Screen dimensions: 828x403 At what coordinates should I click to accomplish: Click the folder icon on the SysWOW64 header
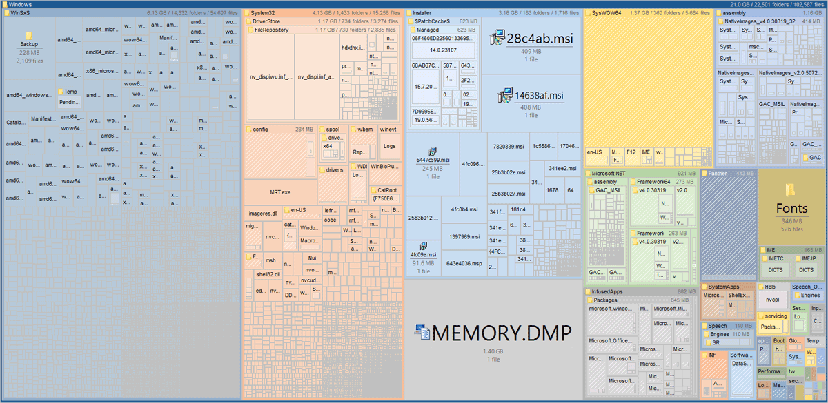pyautogui.click(x=587, y=12)
